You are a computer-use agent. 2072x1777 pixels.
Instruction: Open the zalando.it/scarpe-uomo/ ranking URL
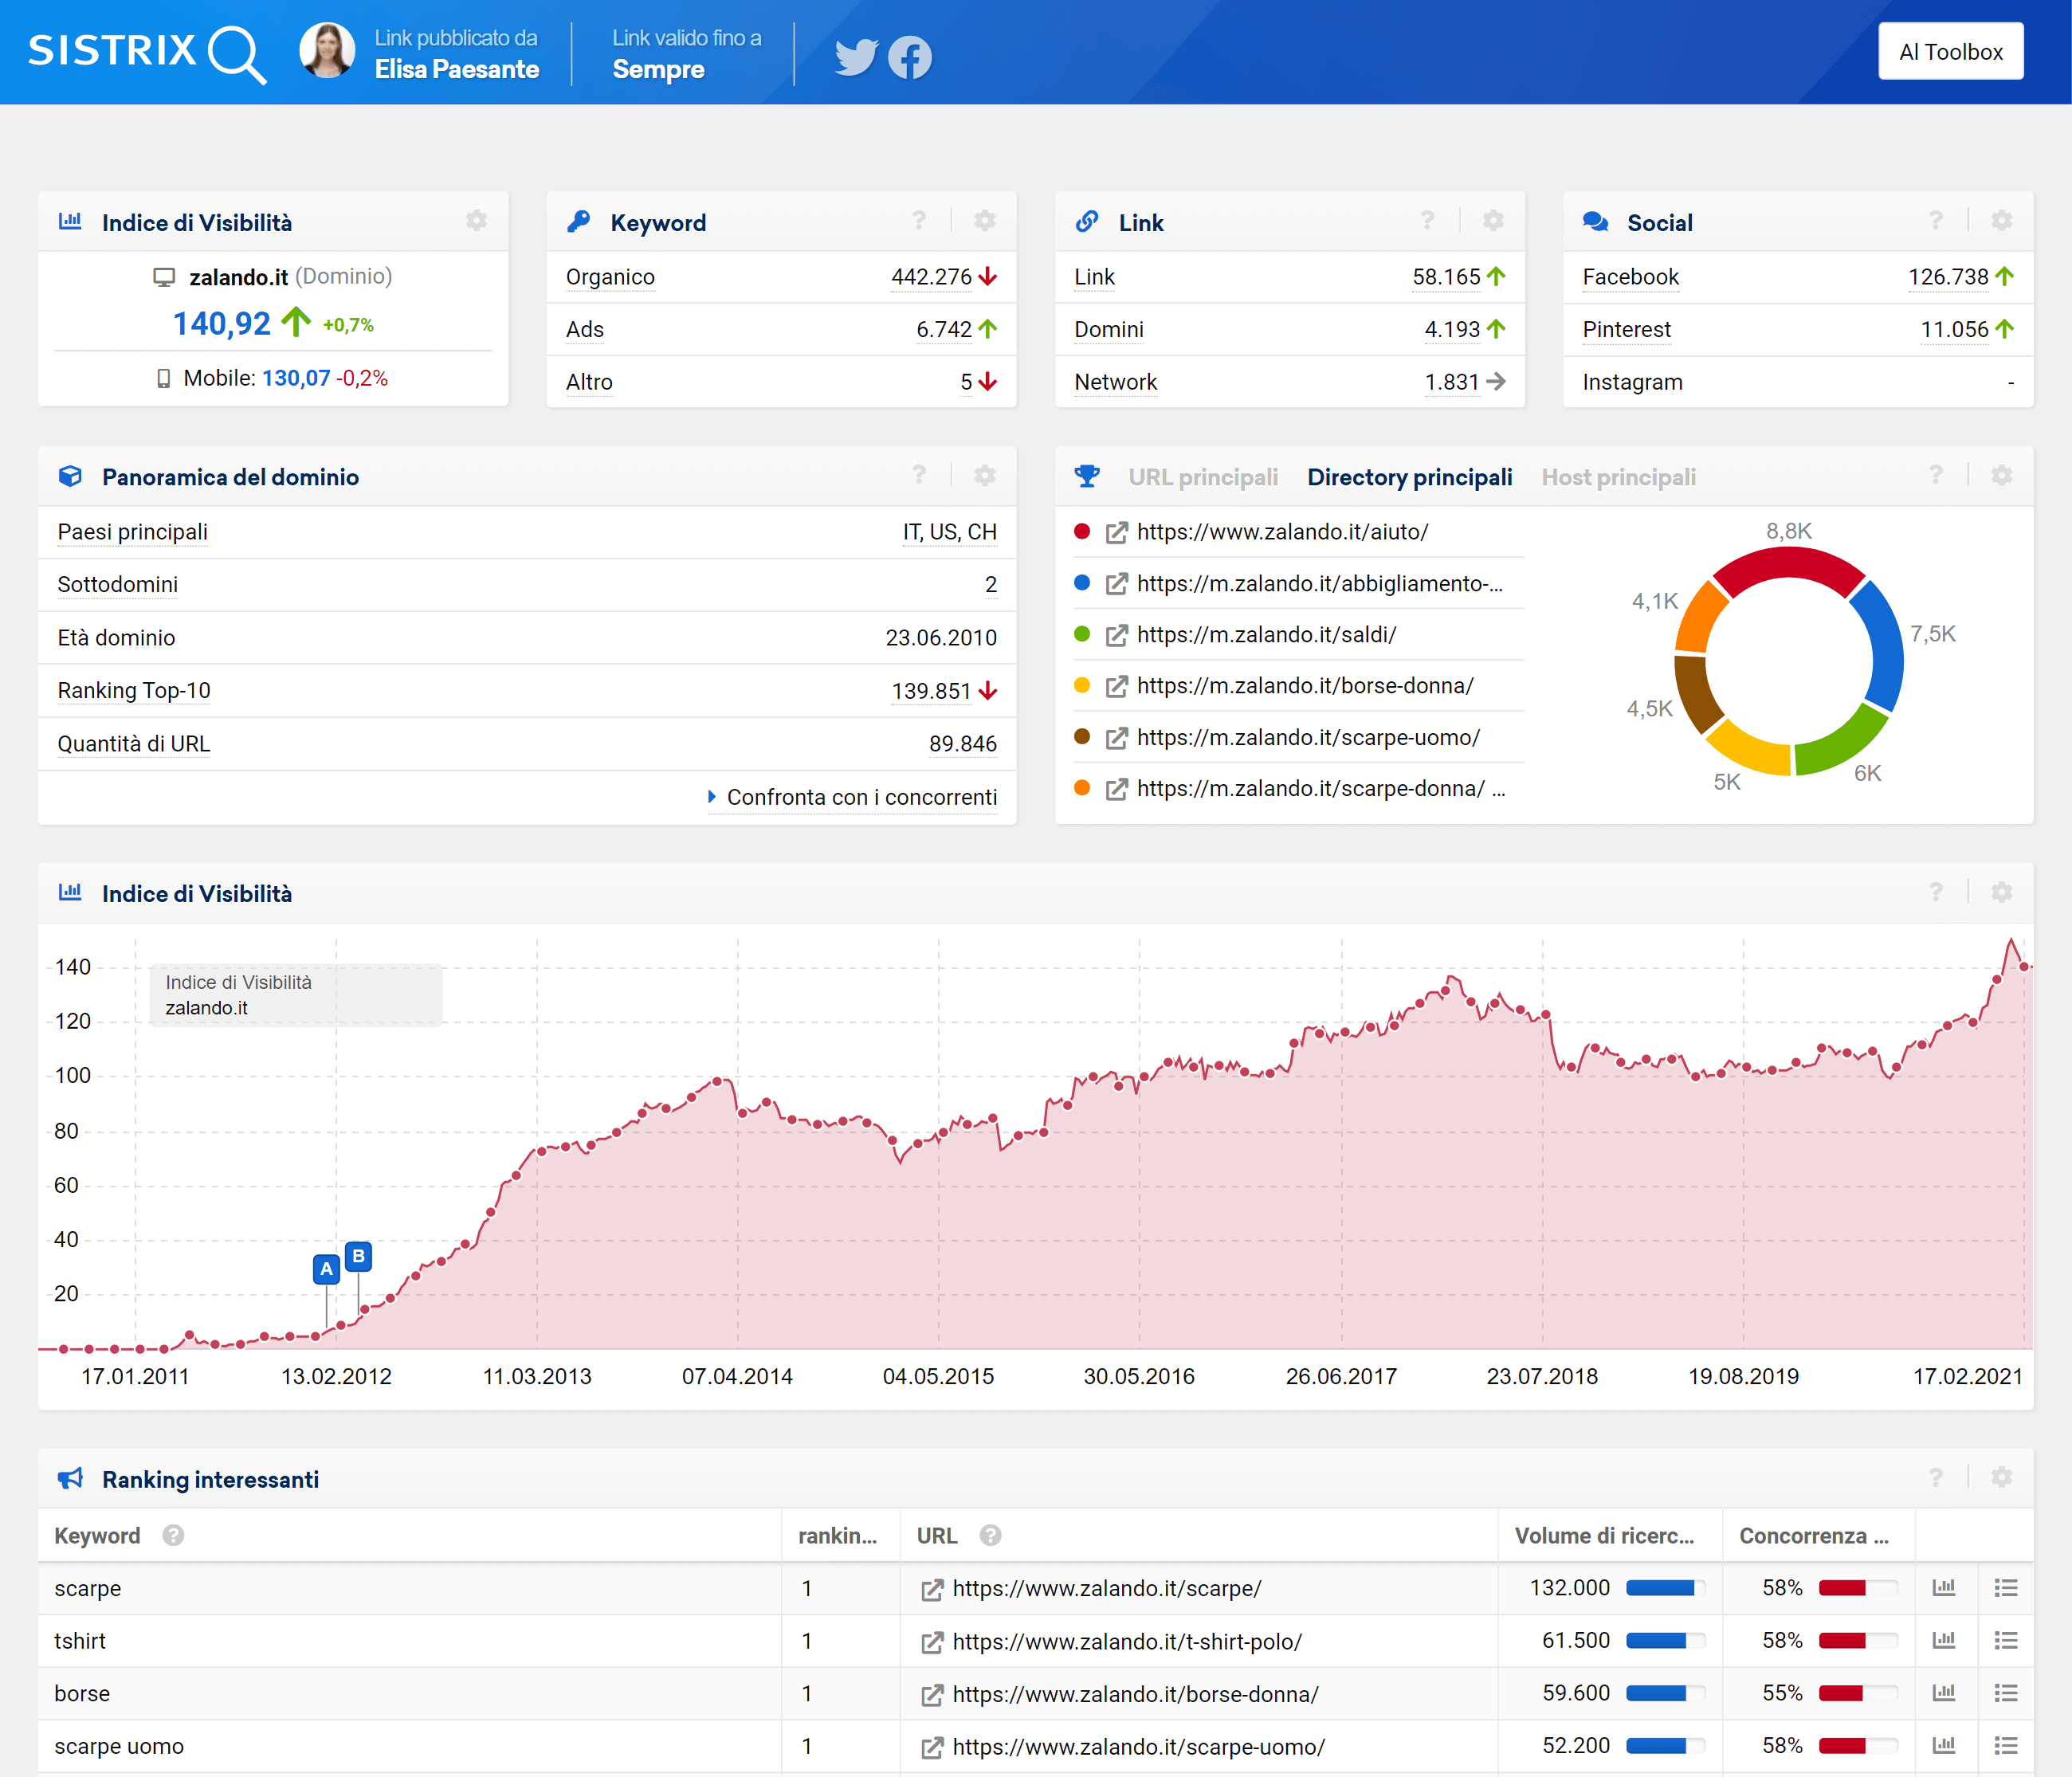click(1138, 1746)
